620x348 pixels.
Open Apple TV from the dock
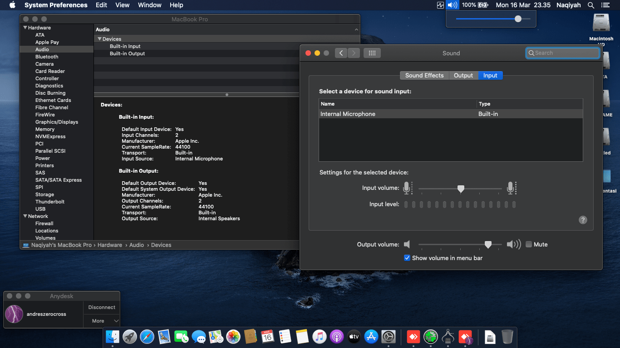click(x=354, y=337)
